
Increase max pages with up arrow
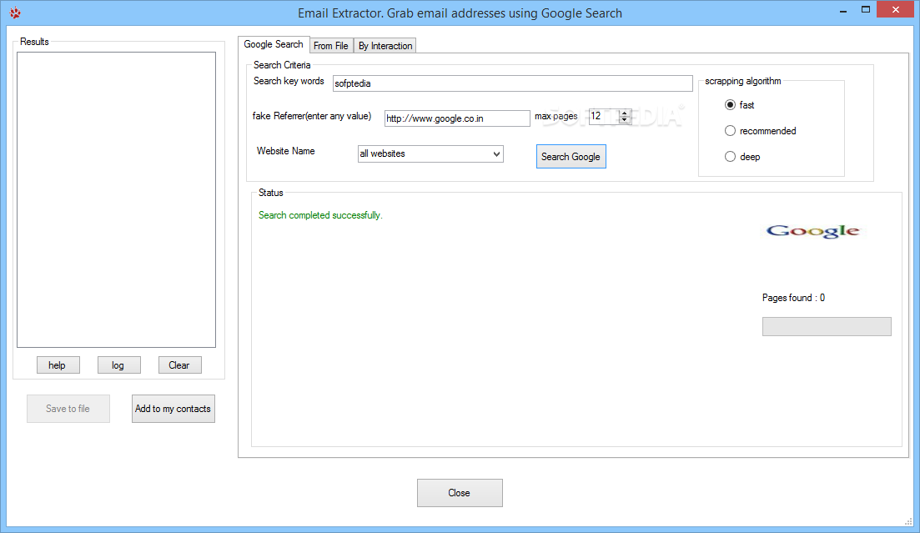[x=624, y=113]
